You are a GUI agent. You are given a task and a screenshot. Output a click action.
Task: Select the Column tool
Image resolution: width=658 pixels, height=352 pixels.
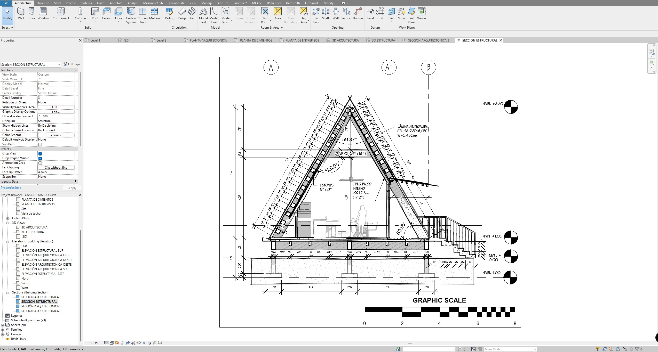click(x=80, y=14)
